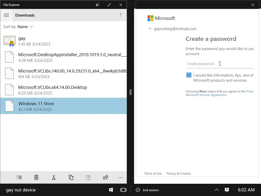261x196 pixels.
Task: Open the Terms of Use link
Action: [x=153, y=174]
